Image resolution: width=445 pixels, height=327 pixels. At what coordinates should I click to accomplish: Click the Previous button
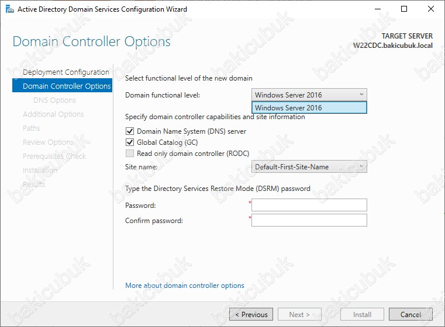point(251,314)
